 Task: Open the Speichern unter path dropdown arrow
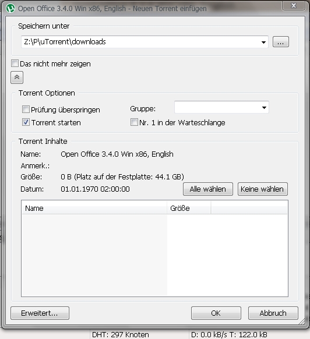pyautogui.click(x=263, y=42)
